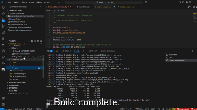The height and width of the screenshot is (110, 197).
Task: Click Import Example from Repository
Action: pos(22,16)
